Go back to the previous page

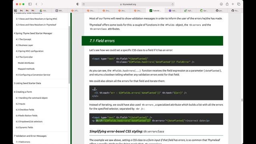[36, 4]
